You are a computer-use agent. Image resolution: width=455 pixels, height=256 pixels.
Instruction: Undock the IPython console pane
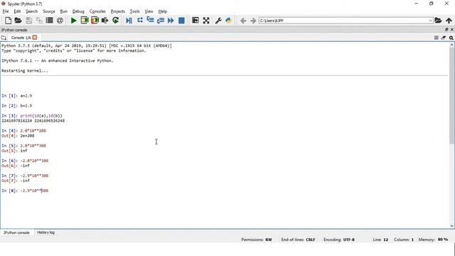[446, 30]
